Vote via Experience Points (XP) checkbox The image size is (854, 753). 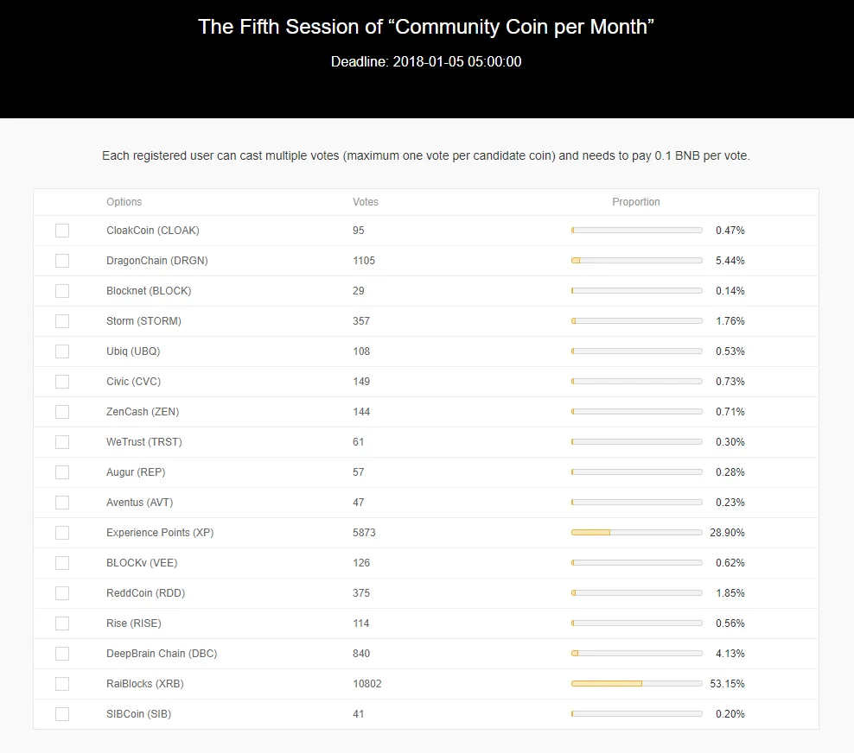tap(62, 533)
